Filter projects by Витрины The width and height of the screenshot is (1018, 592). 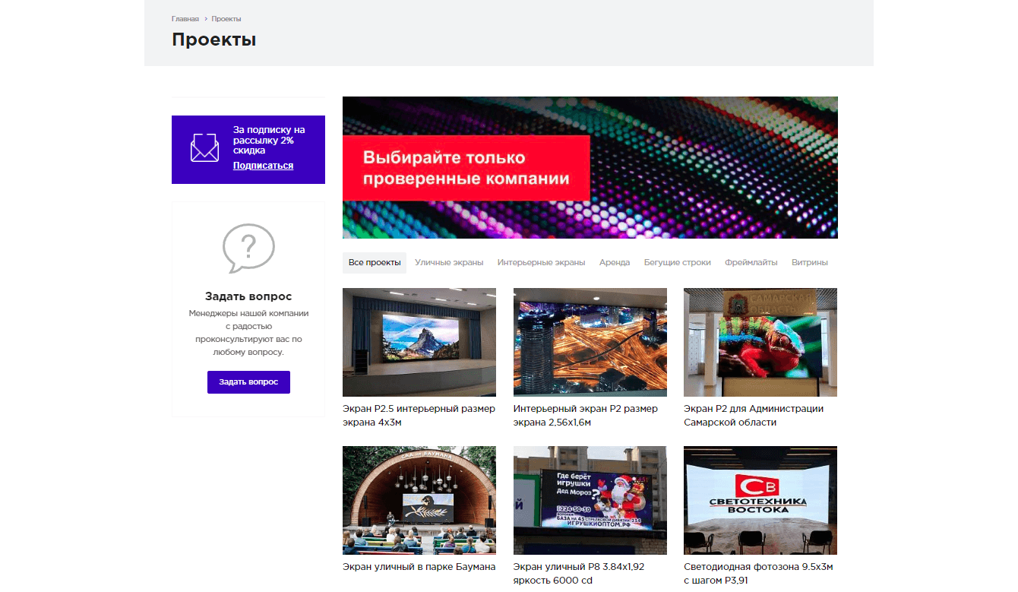[809, 262]
